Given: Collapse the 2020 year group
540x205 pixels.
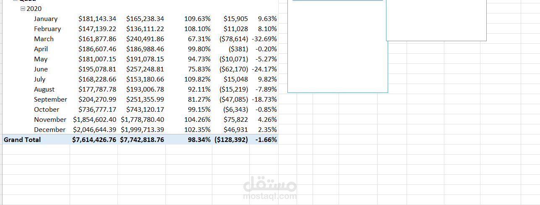Looking at the screenshot, I should [23, 9].
